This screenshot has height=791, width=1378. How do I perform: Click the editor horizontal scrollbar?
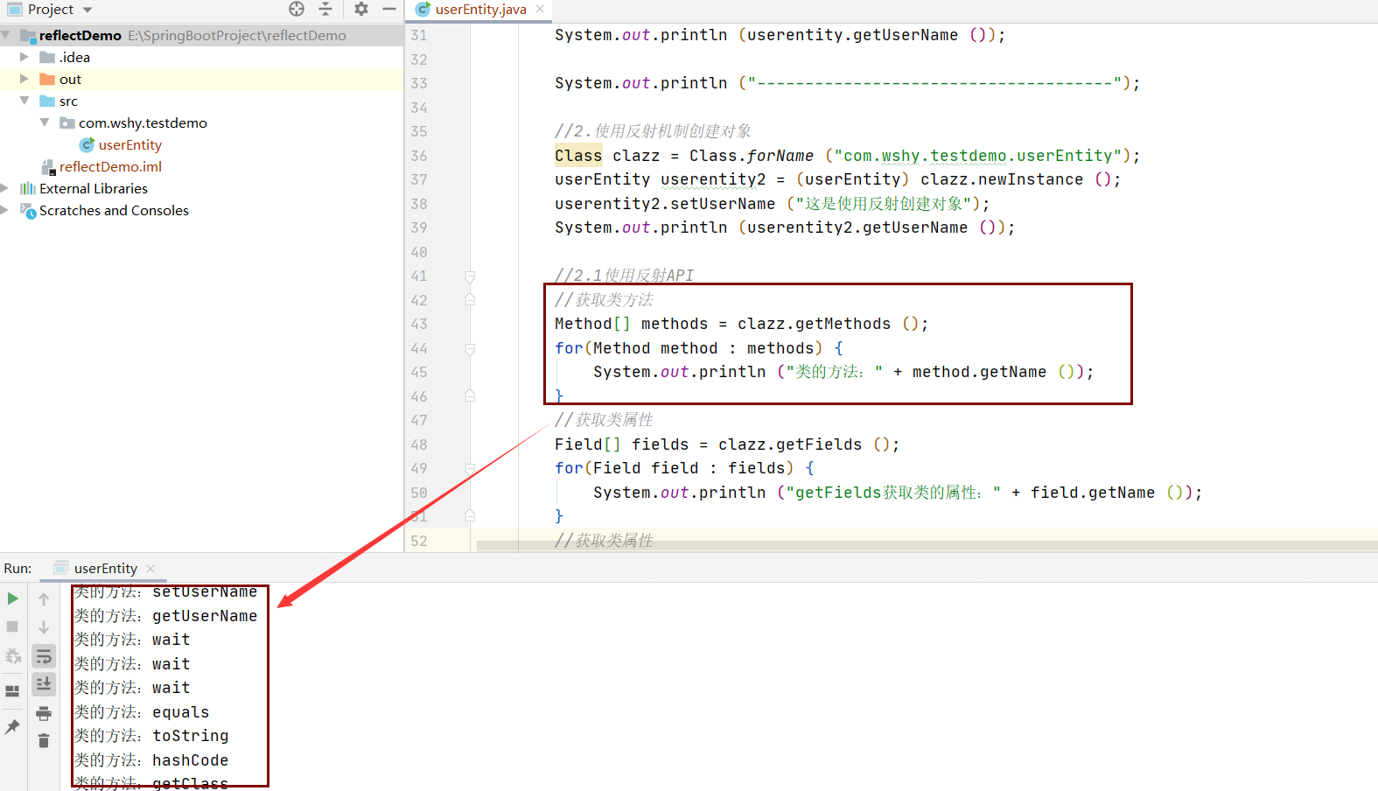[927, 545]
